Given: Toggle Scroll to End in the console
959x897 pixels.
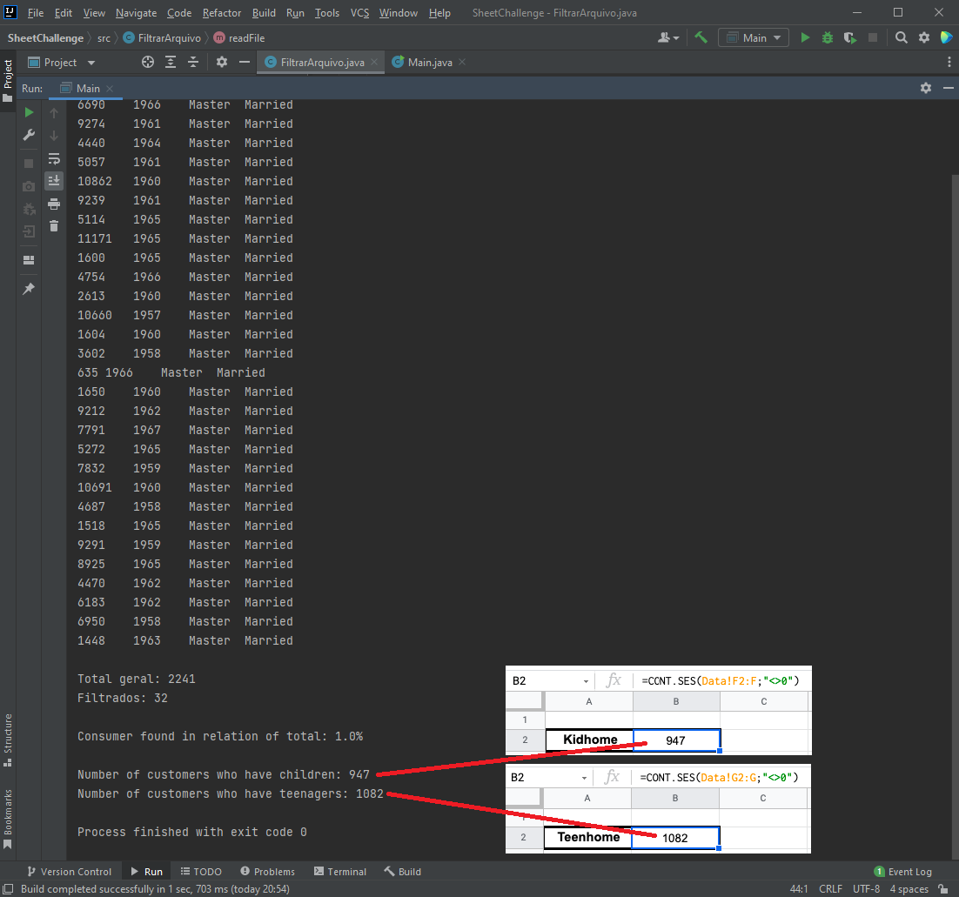Looking at the screenshot, I should (53, 180).
